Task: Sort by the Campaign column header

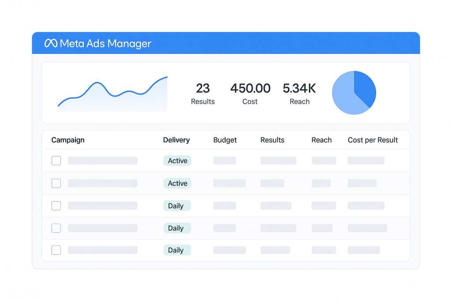Action: [68, 140]
